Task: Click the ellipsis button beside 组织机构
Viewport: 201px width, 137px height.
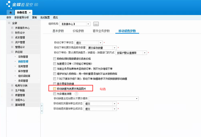Action: tap(96, 24)
